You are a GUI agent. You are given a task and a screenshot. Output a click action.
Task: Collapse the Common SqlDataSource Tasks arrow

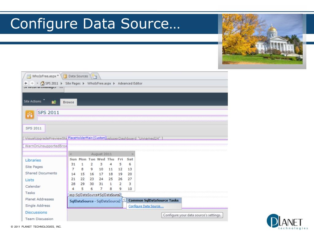tap(124, 200)
